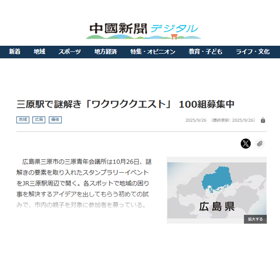Open the 教育・子ども navigation item
Screen dimensions: 280x280
coord(205,52)
